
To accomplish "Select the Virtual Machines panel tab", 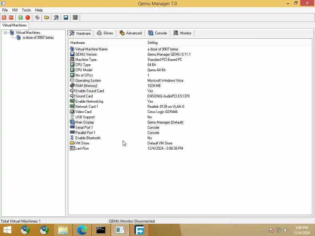I will [x=14, y=25].
